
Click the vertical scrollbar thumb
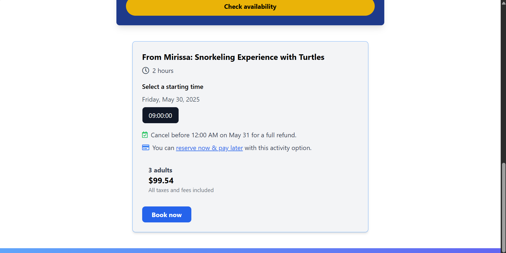[503, 208]
